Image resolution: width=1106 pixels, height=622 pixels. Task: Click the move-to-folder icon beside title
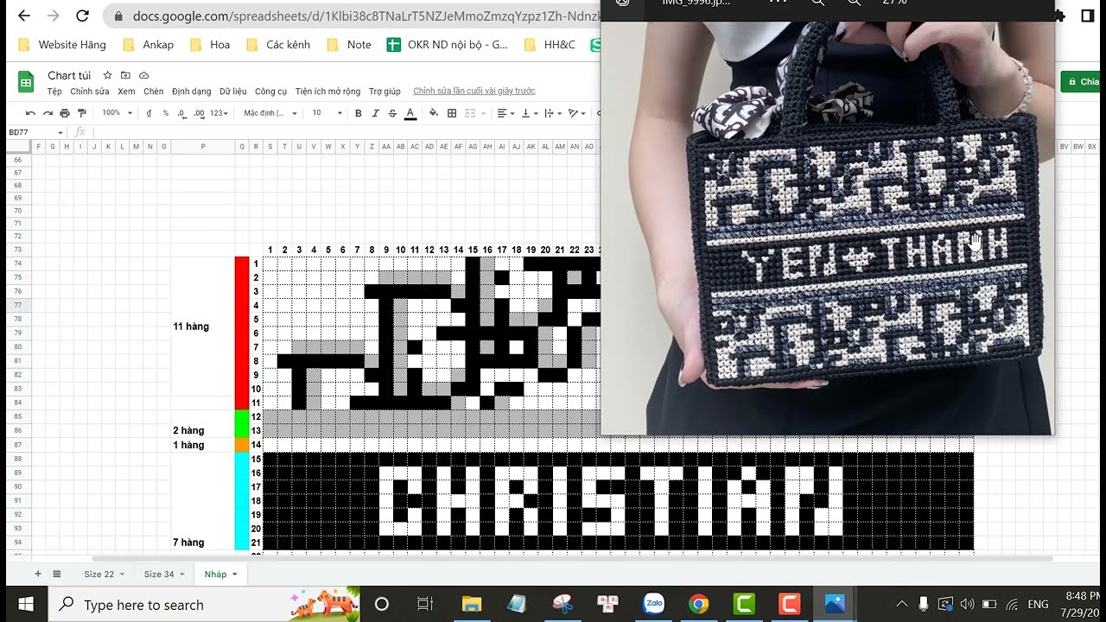point(126,75)
